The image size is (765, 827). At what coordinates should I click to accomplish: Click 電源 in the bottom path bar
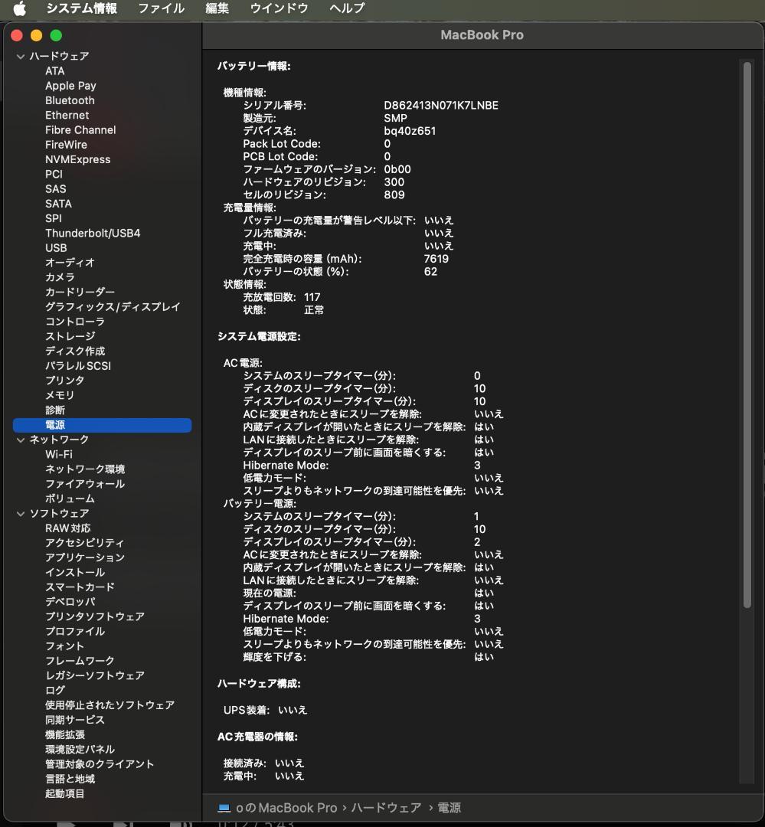tap(450, 808)
